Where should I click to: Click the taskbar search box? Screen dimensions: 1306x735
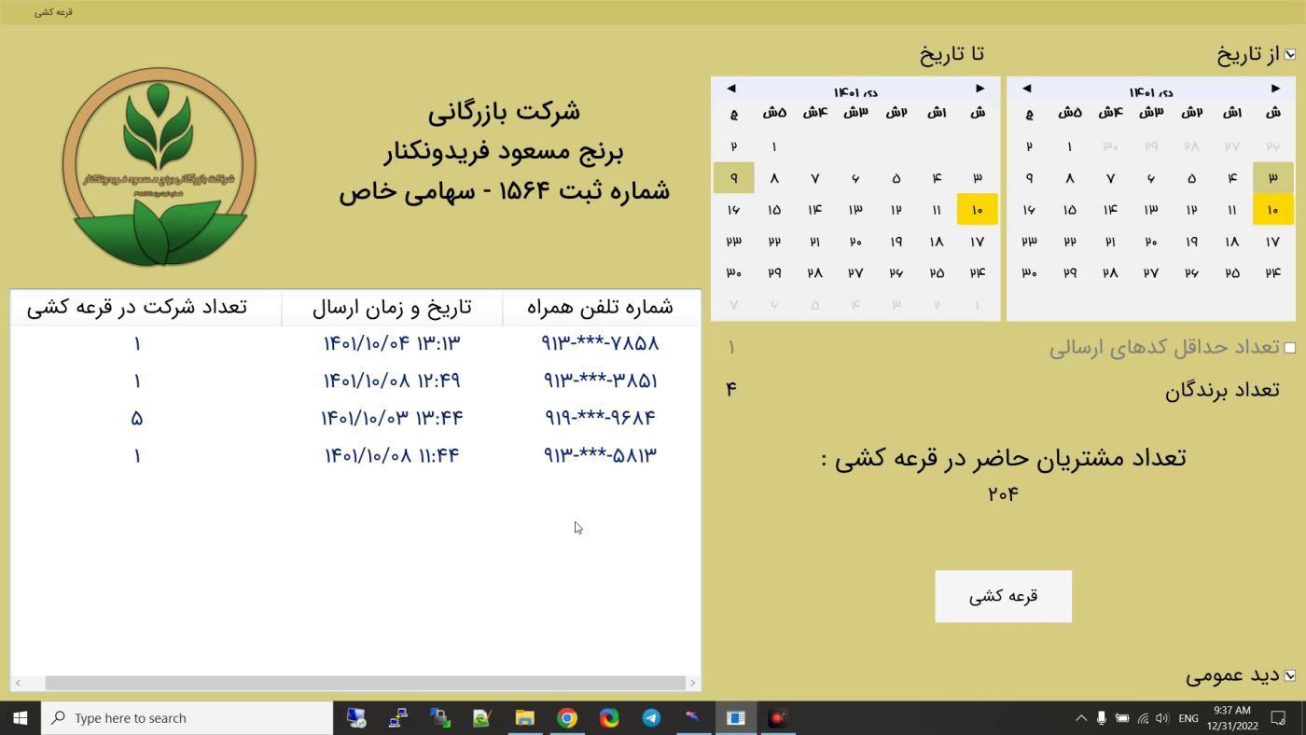tap(188, 718)
